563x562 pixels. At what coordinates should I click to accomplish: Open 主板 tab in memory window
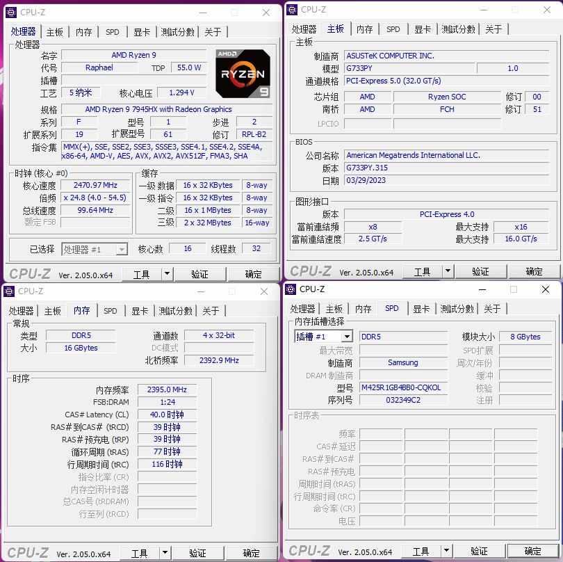pyautogui.click(x=52, y=311)
